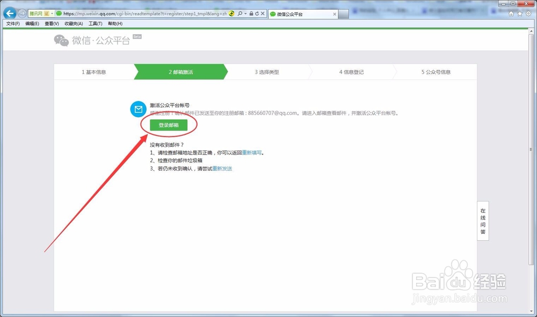
Task: Open browser tools gear icon
Action: [528, 14]
